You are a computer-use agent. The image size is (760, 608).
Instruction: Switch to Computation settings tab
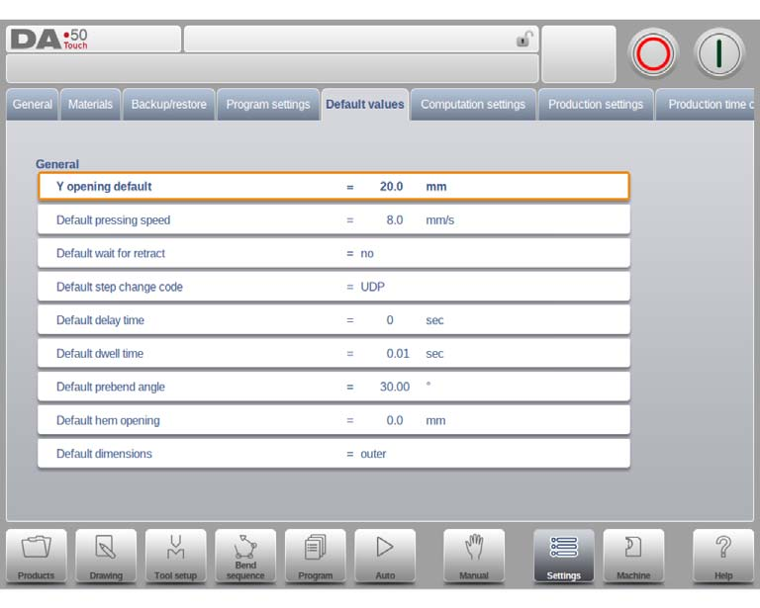(x=473, y=104)
